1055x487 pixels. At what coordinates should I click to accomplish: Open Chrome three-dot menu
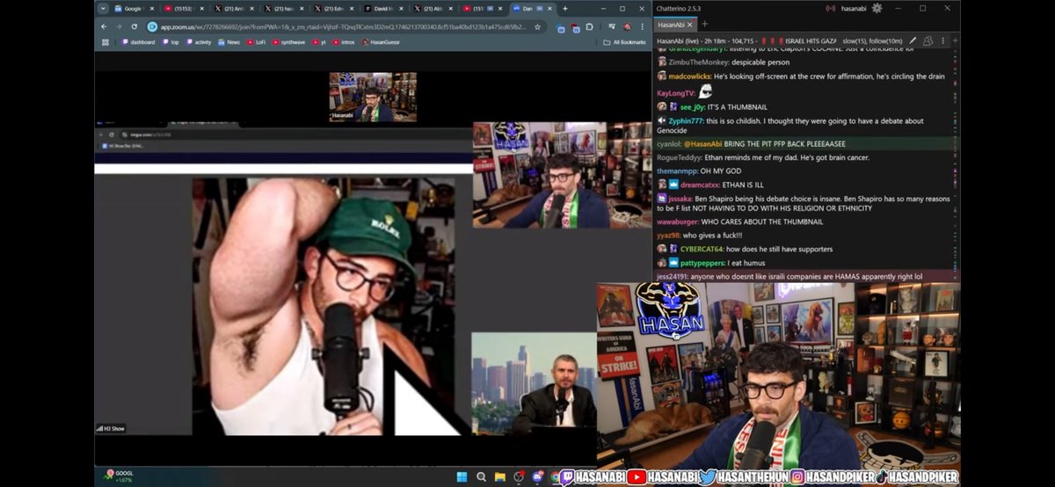coord(643,26)
